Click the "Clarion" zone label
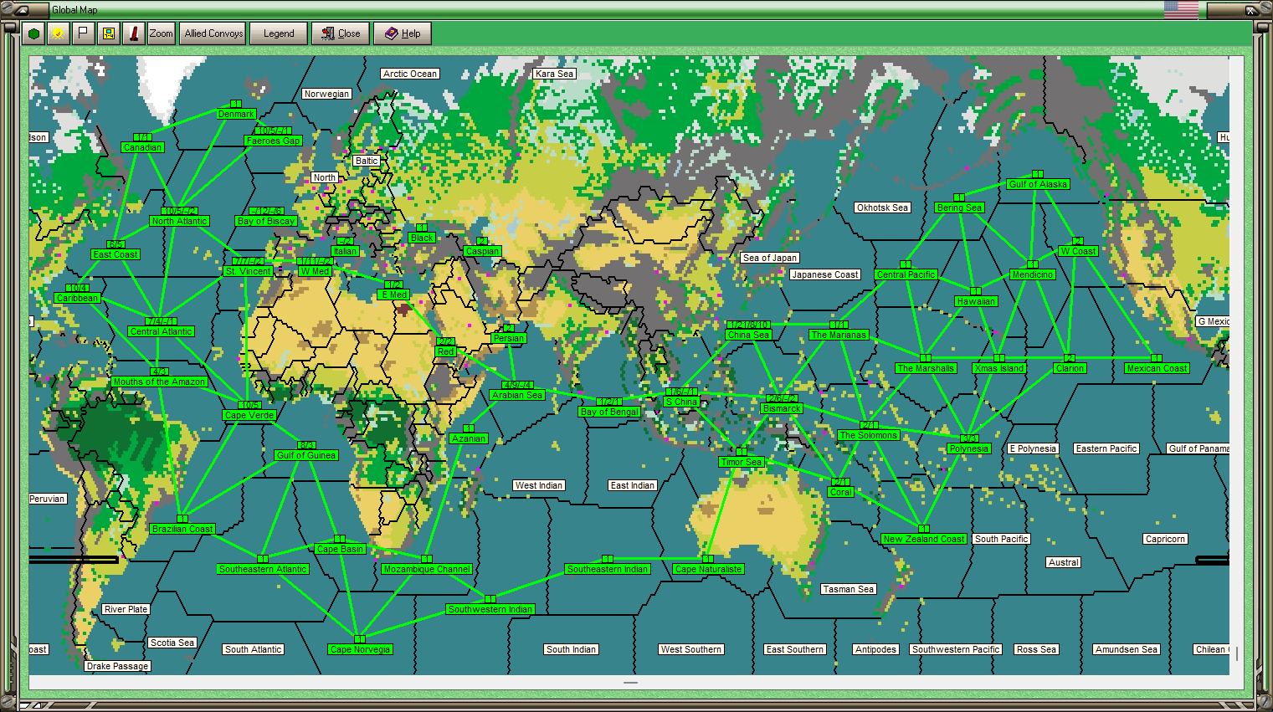Viewport: 1273px width, 712px height. pyautogui.click(x=1070, y=368)
